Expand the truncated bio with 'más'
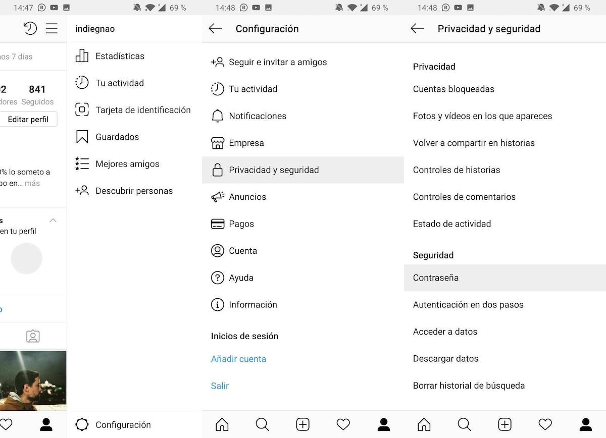 click(x=32, y=183)
